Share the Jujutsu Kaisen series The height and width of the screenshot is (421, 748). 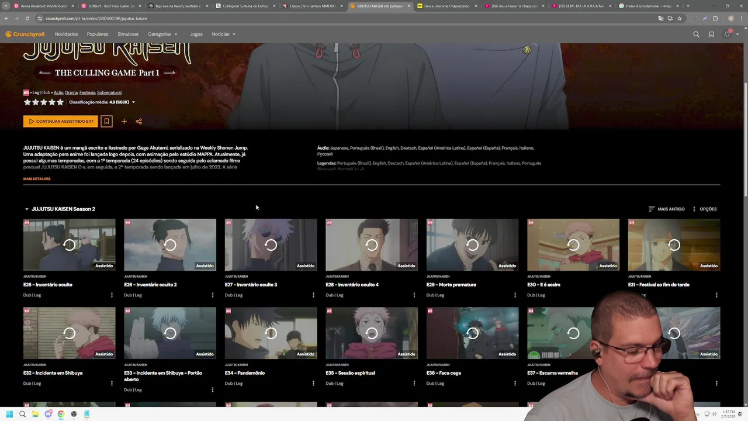(x=138, y=121)
